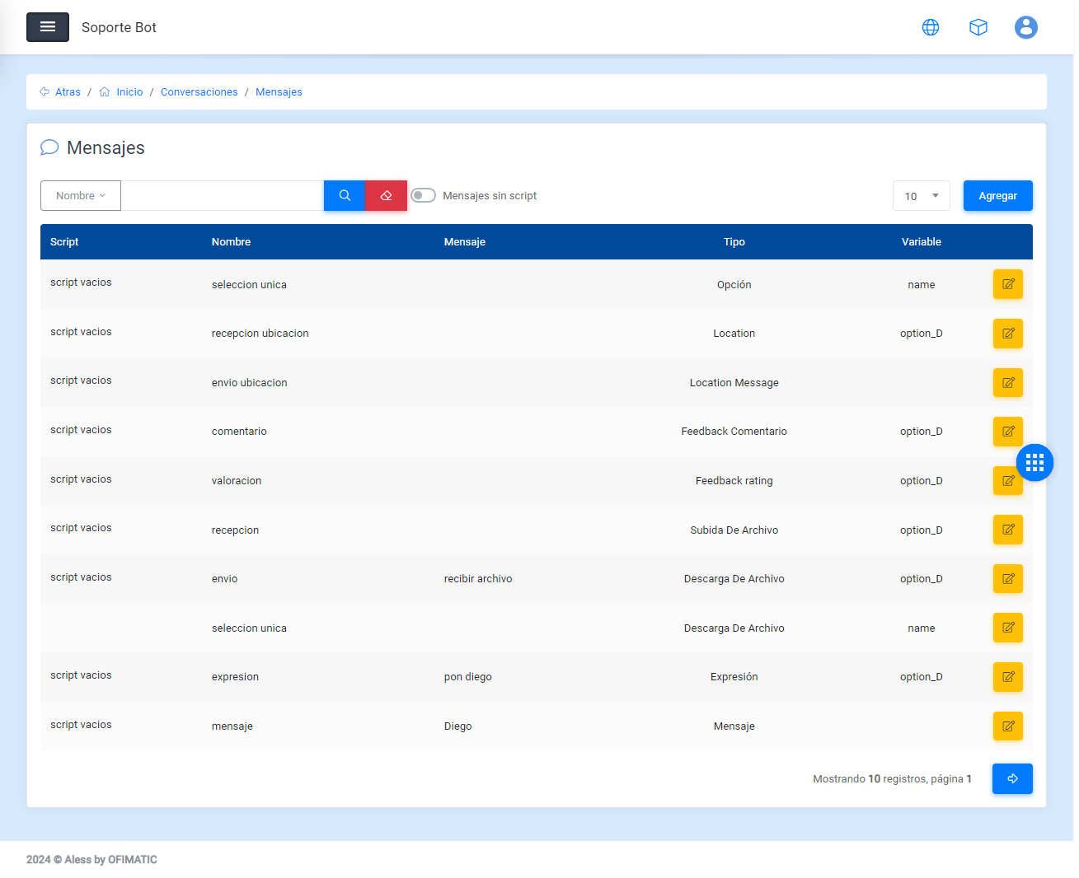Edit the 'expresion' row

click(x=1007, y=677)
